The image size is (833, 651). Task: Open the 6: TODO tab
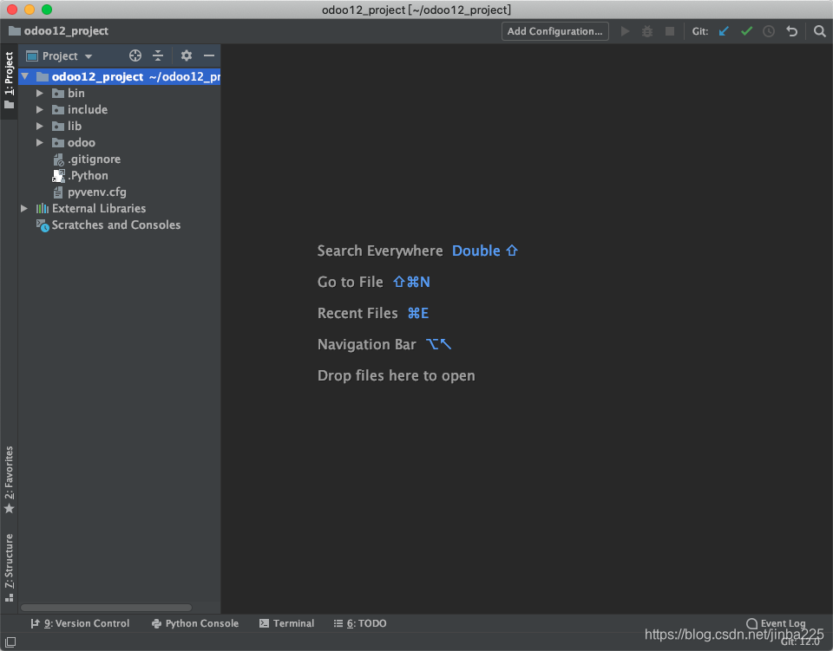360,623
